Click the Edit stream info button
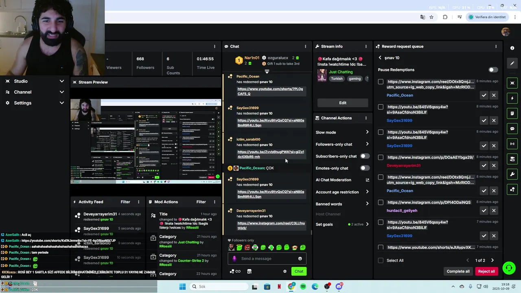 (x=343, y=103)
